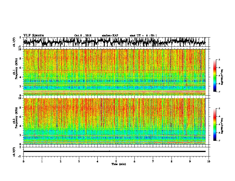Click the ch.2 spectrogram color scale bar

[x=215, y=125]
